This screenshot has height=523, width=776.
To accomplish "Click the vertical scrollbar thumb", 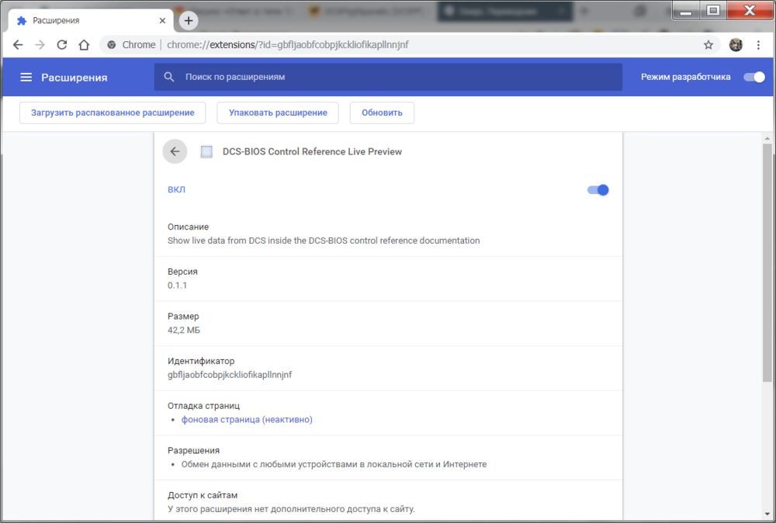I will 767,262.
